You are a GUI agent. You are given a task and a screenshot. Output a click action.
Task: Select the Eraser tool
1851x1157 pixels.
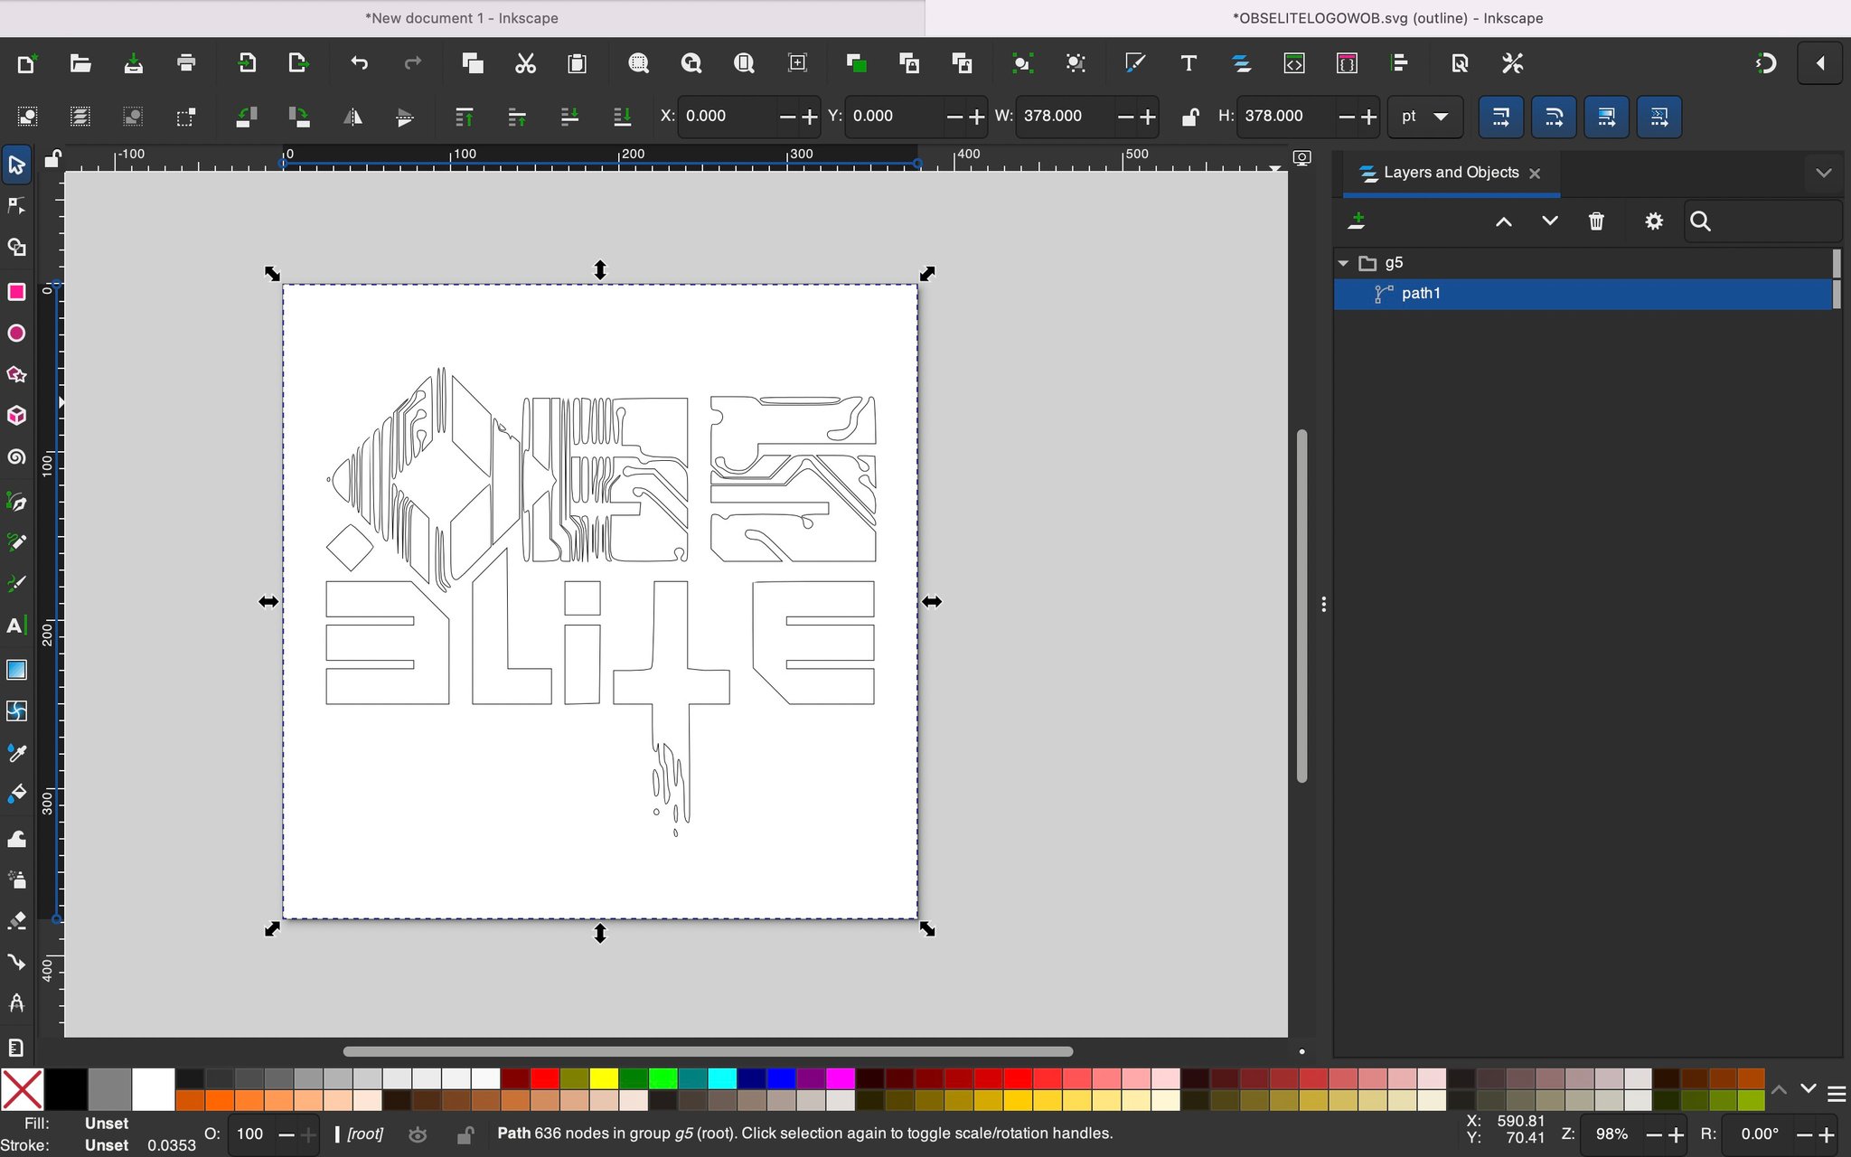(x=16, y=920)
